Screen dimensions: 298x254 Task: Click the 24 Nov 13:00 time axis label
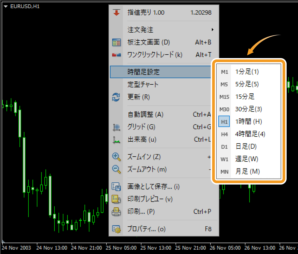[x=52, y=248]
